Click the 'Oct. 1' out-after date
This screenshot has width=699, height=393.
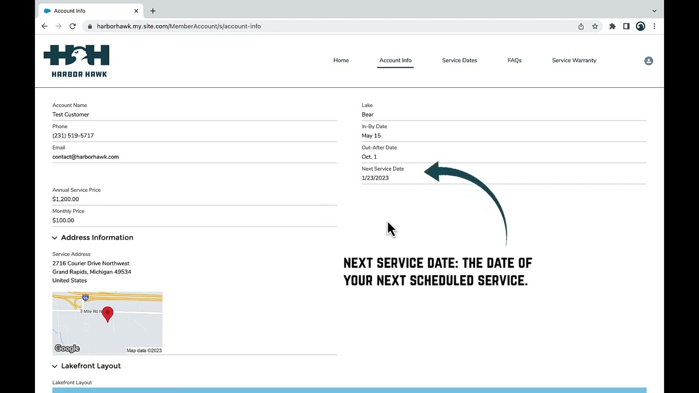coord(369,157)
